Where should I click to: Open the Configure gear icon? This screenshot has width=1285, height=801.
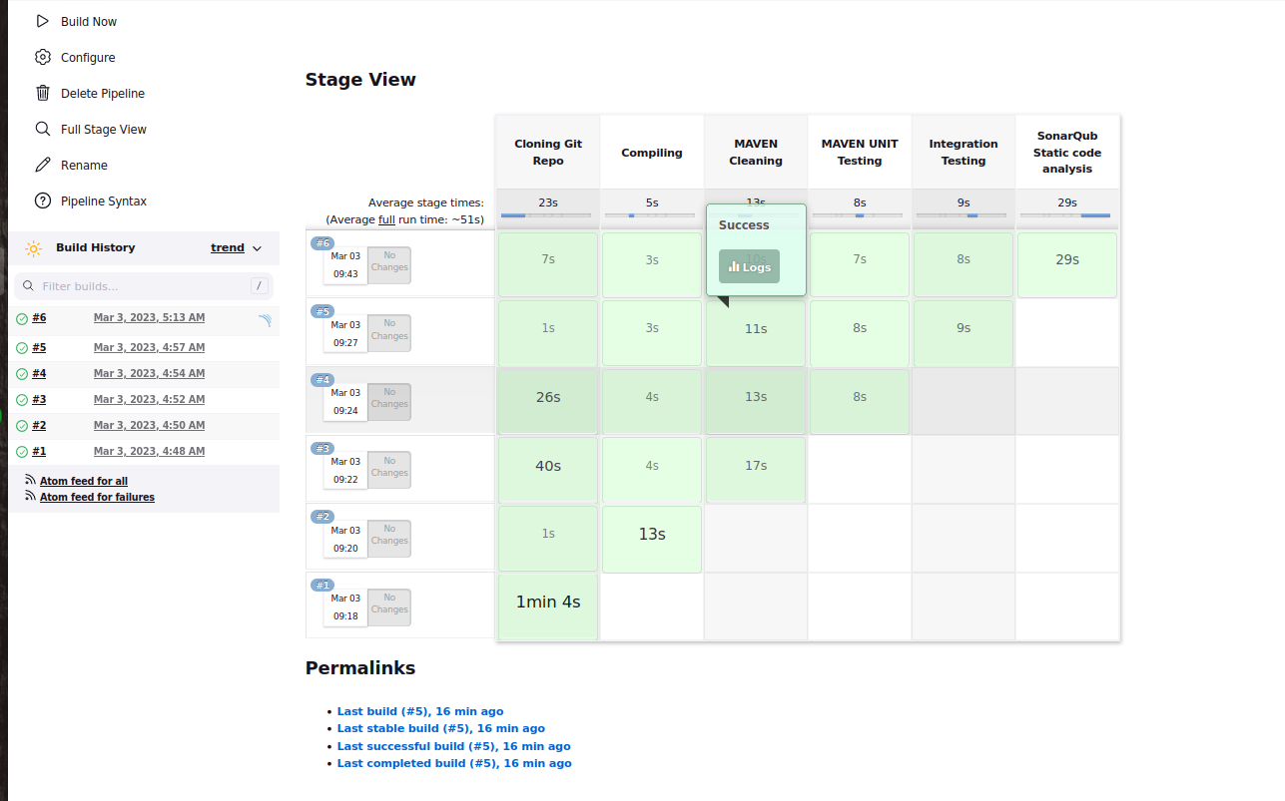[x=42, y=57]
